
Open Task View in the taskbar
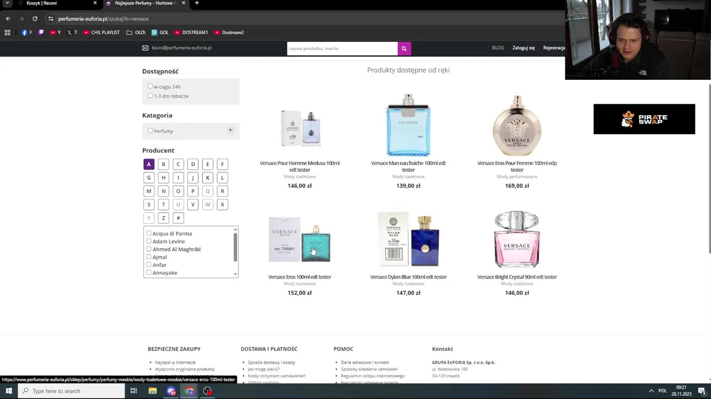133,391
